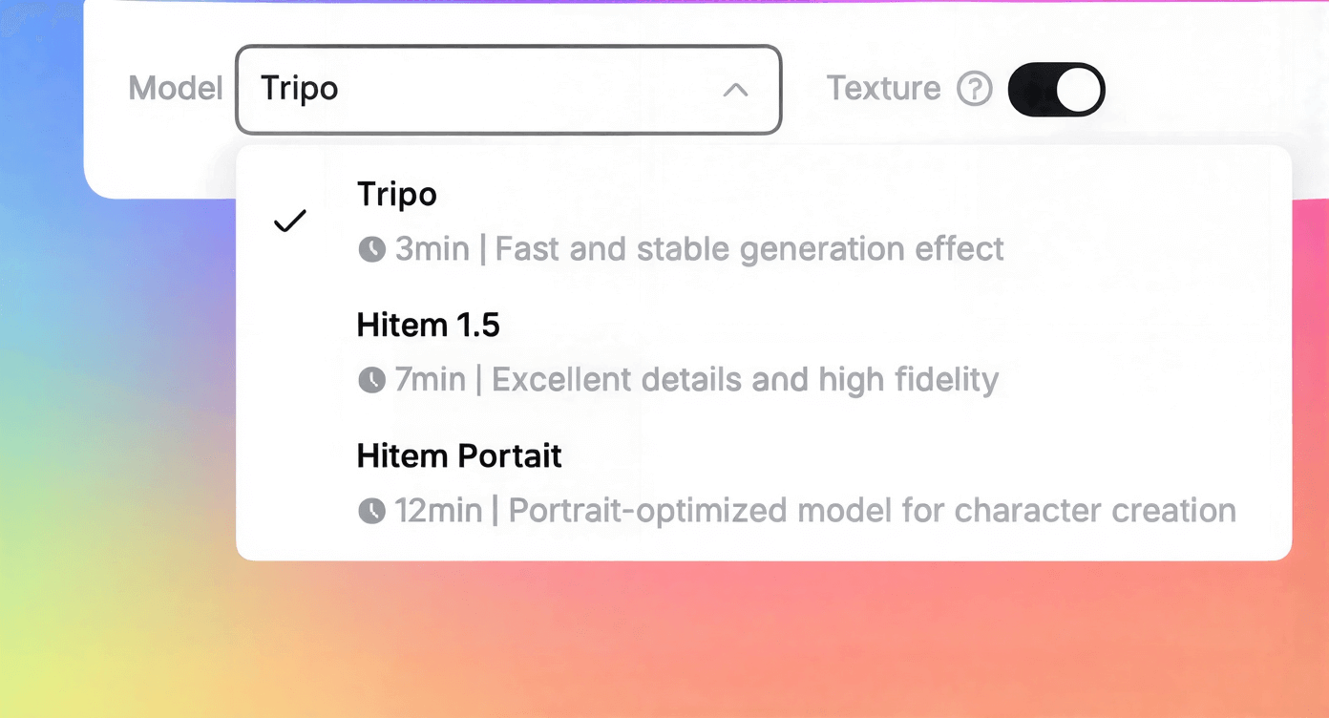Click the 12min duration text

coord(439,511)
